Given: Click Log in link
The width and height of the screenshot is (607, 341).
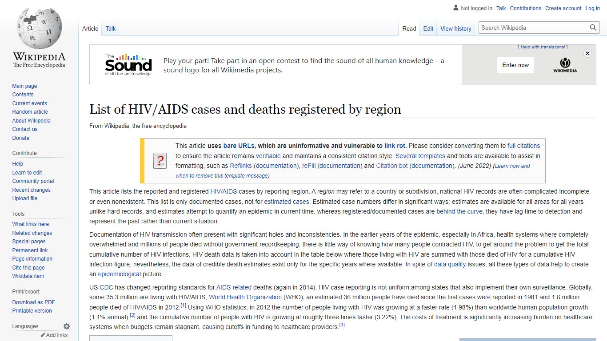Looking at the screenshot, I should pos(593,8).
